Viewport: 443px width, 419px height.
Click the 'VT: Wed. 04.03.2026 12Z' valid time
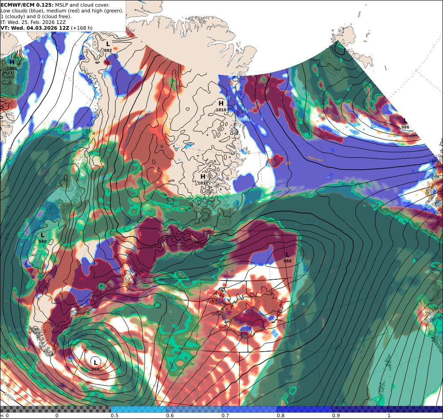click(x=35, y=27)
